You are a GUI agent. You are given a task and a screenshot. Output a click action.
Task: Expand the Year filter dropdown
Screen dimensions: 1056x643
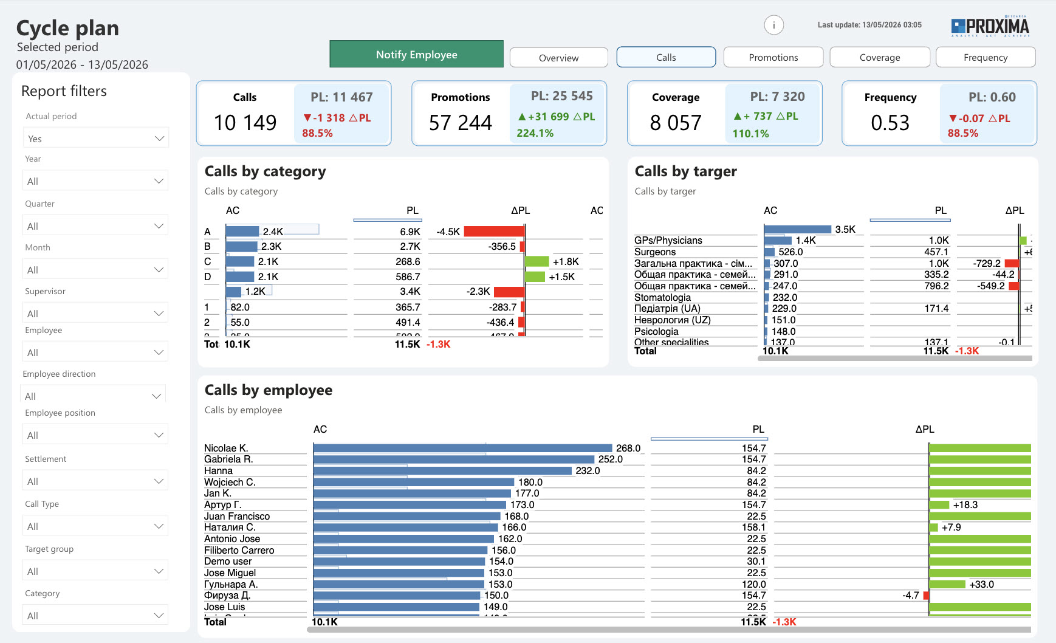(x=96, y=181)
